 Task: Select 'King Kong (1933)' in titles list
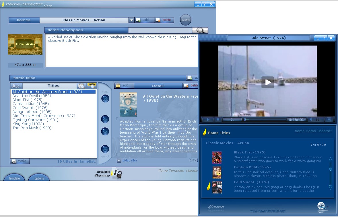28,124
